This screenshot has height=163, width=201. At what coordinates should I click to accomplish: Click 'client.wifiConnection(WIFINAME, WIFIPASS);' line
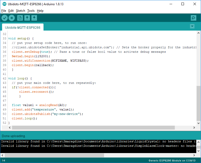click(50, 61)
